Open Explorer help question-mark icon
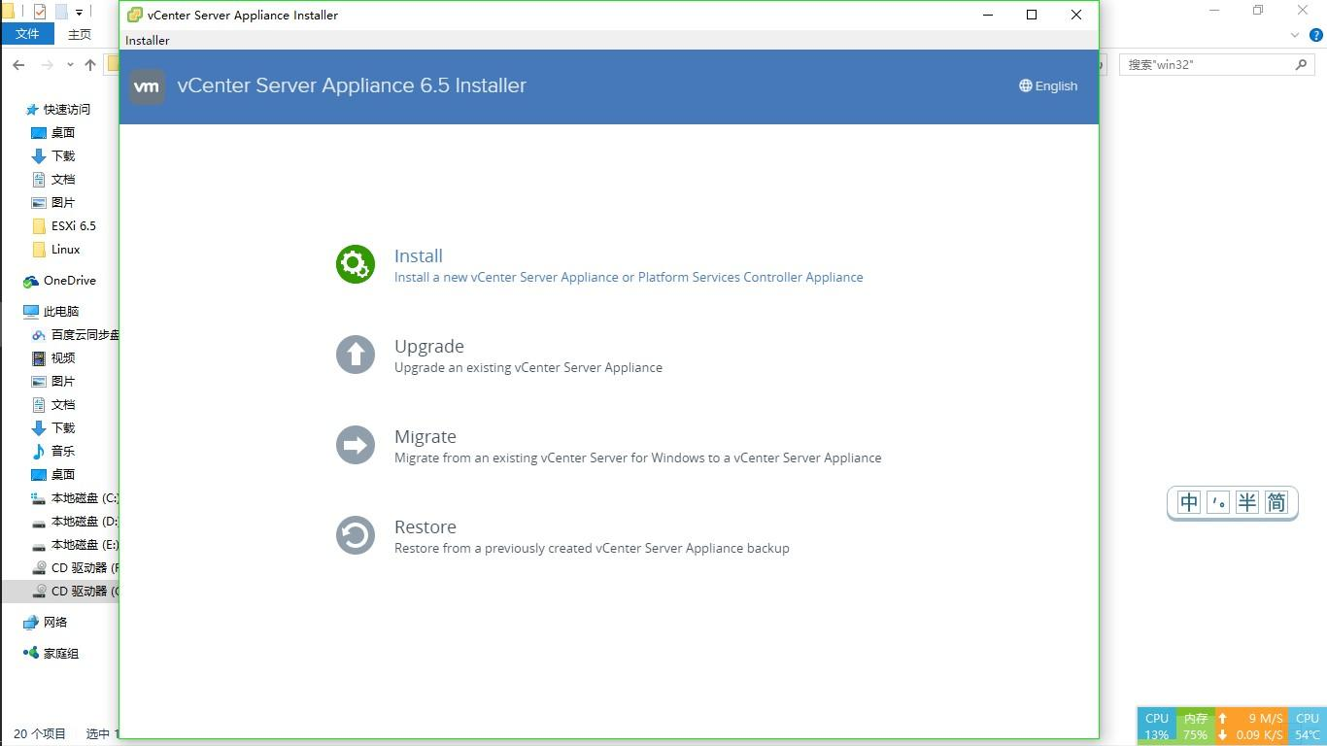 pos(1316,35)
